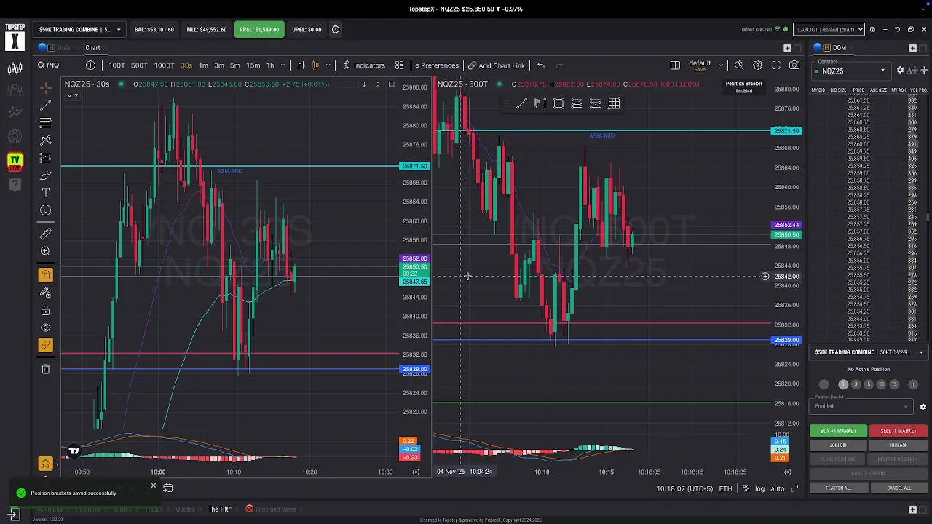This screenshot has height=524, width=932.
Task: Click the info icon beside UP&L
Action: (x=336, y=30)
